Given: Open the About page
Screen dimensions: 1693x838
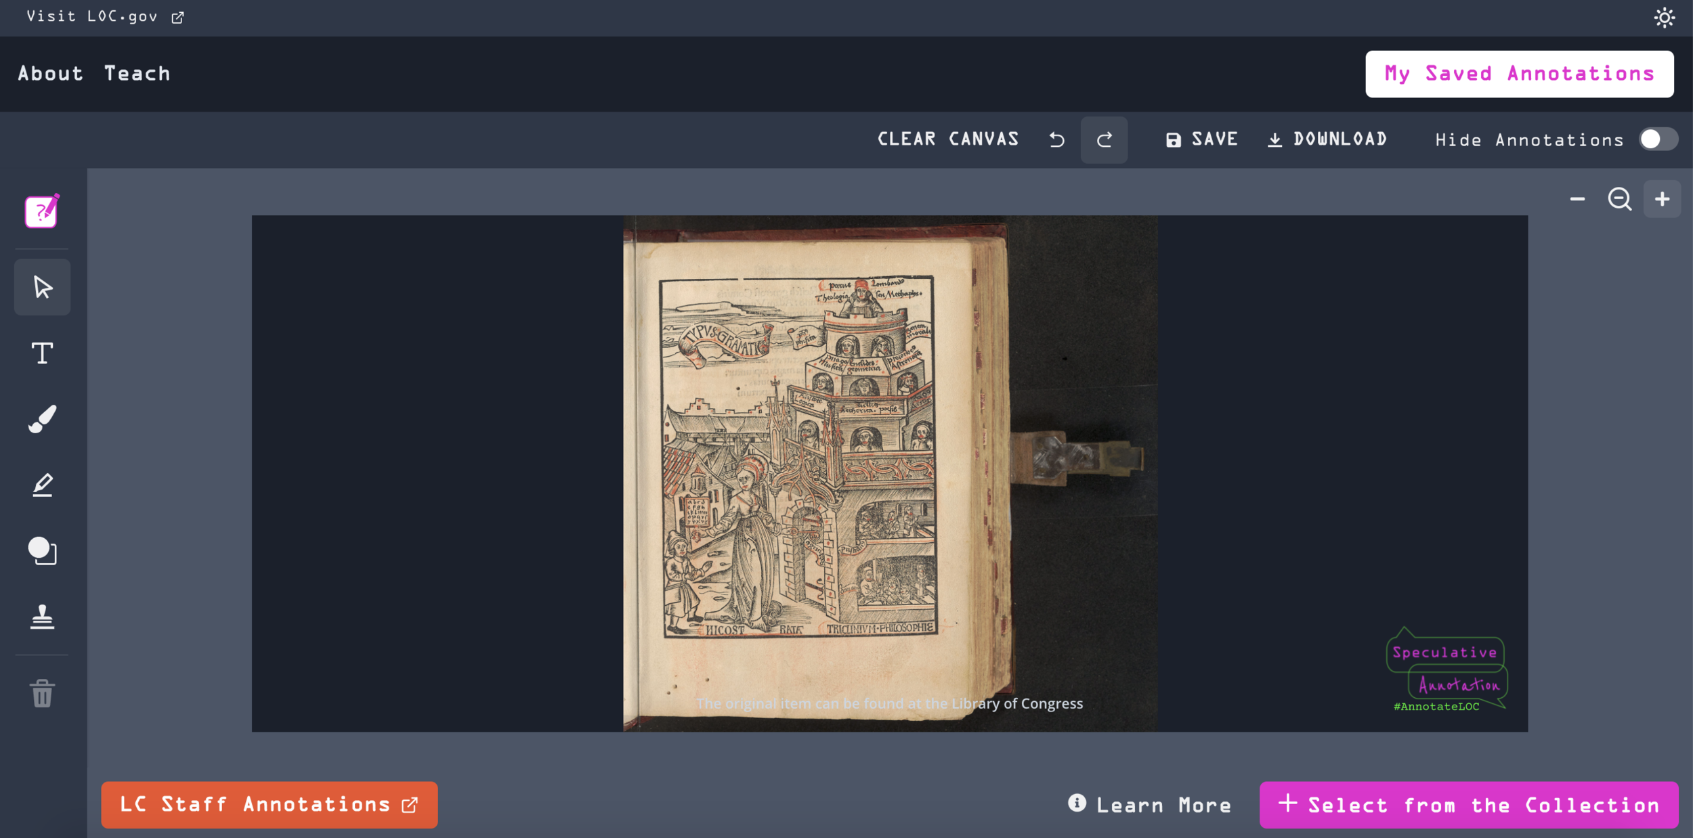Looking at the screenshot, I should (x=50, y=73).
